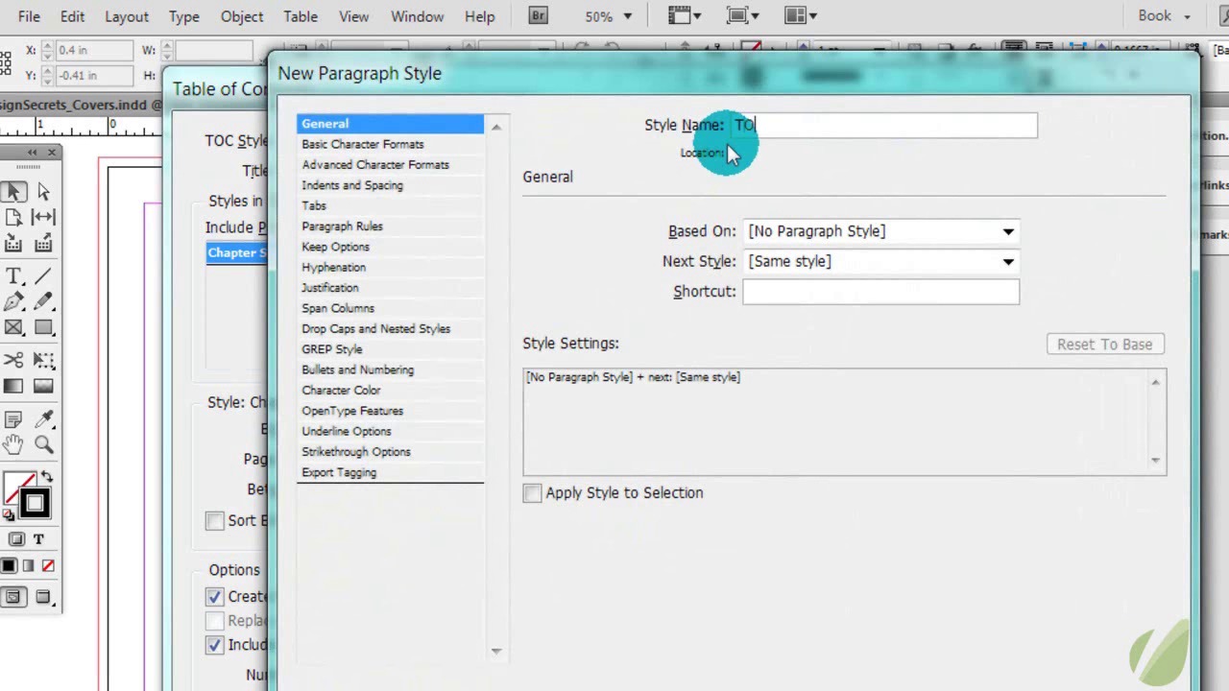Select the Content Placer tool

pos(43,244)
